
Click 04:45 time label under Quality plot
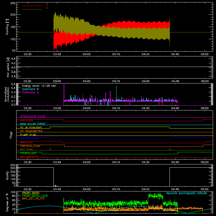click(175, 189)
